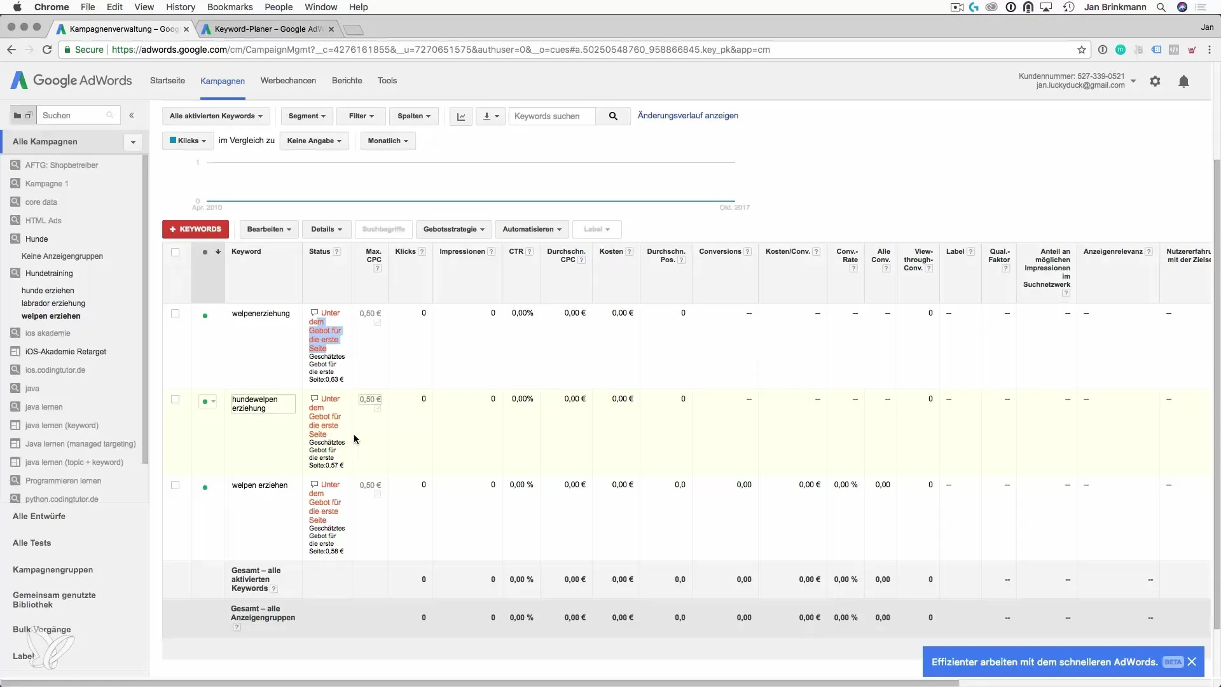1221x687 pixels.
Task: Click the help icon next to Impressionen
Action: click(491, 251)
